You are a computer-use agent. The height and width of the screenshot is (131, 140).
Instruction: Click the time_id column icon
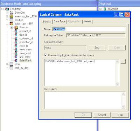coord(16,35)
